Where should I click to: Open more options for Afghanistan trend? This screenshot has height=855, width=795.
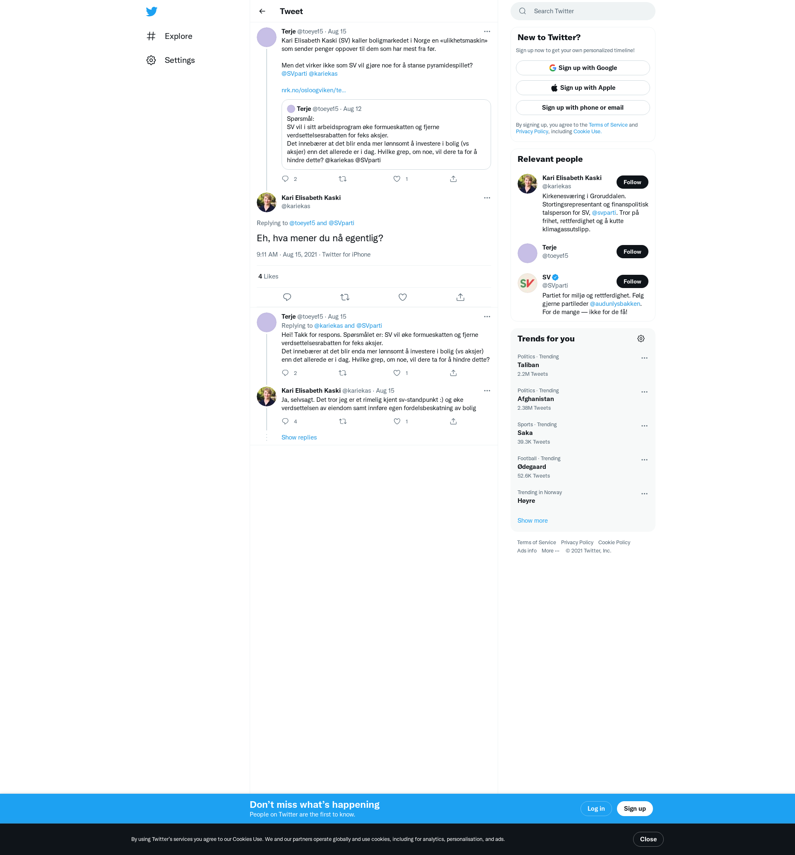(644, 392)
